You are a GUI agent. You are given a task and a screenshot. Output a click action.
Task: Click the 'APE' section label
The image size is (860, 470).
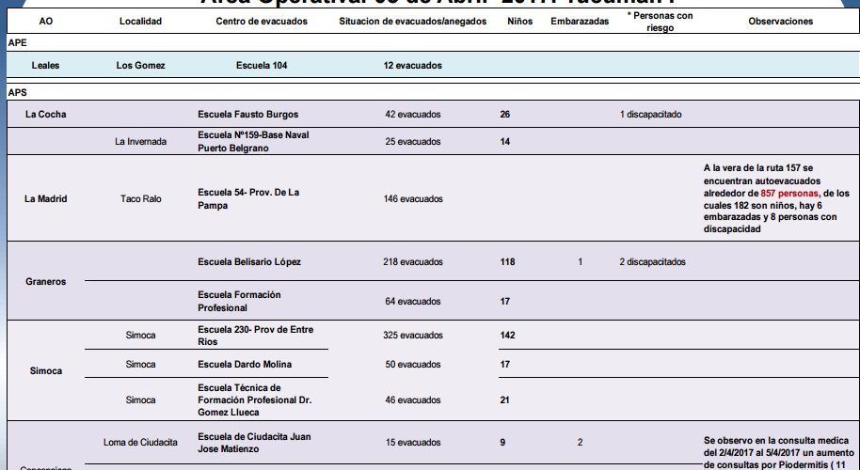point(17,42)
